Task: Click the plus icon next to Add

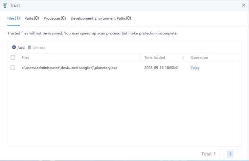Action: [x=14, y=47]
